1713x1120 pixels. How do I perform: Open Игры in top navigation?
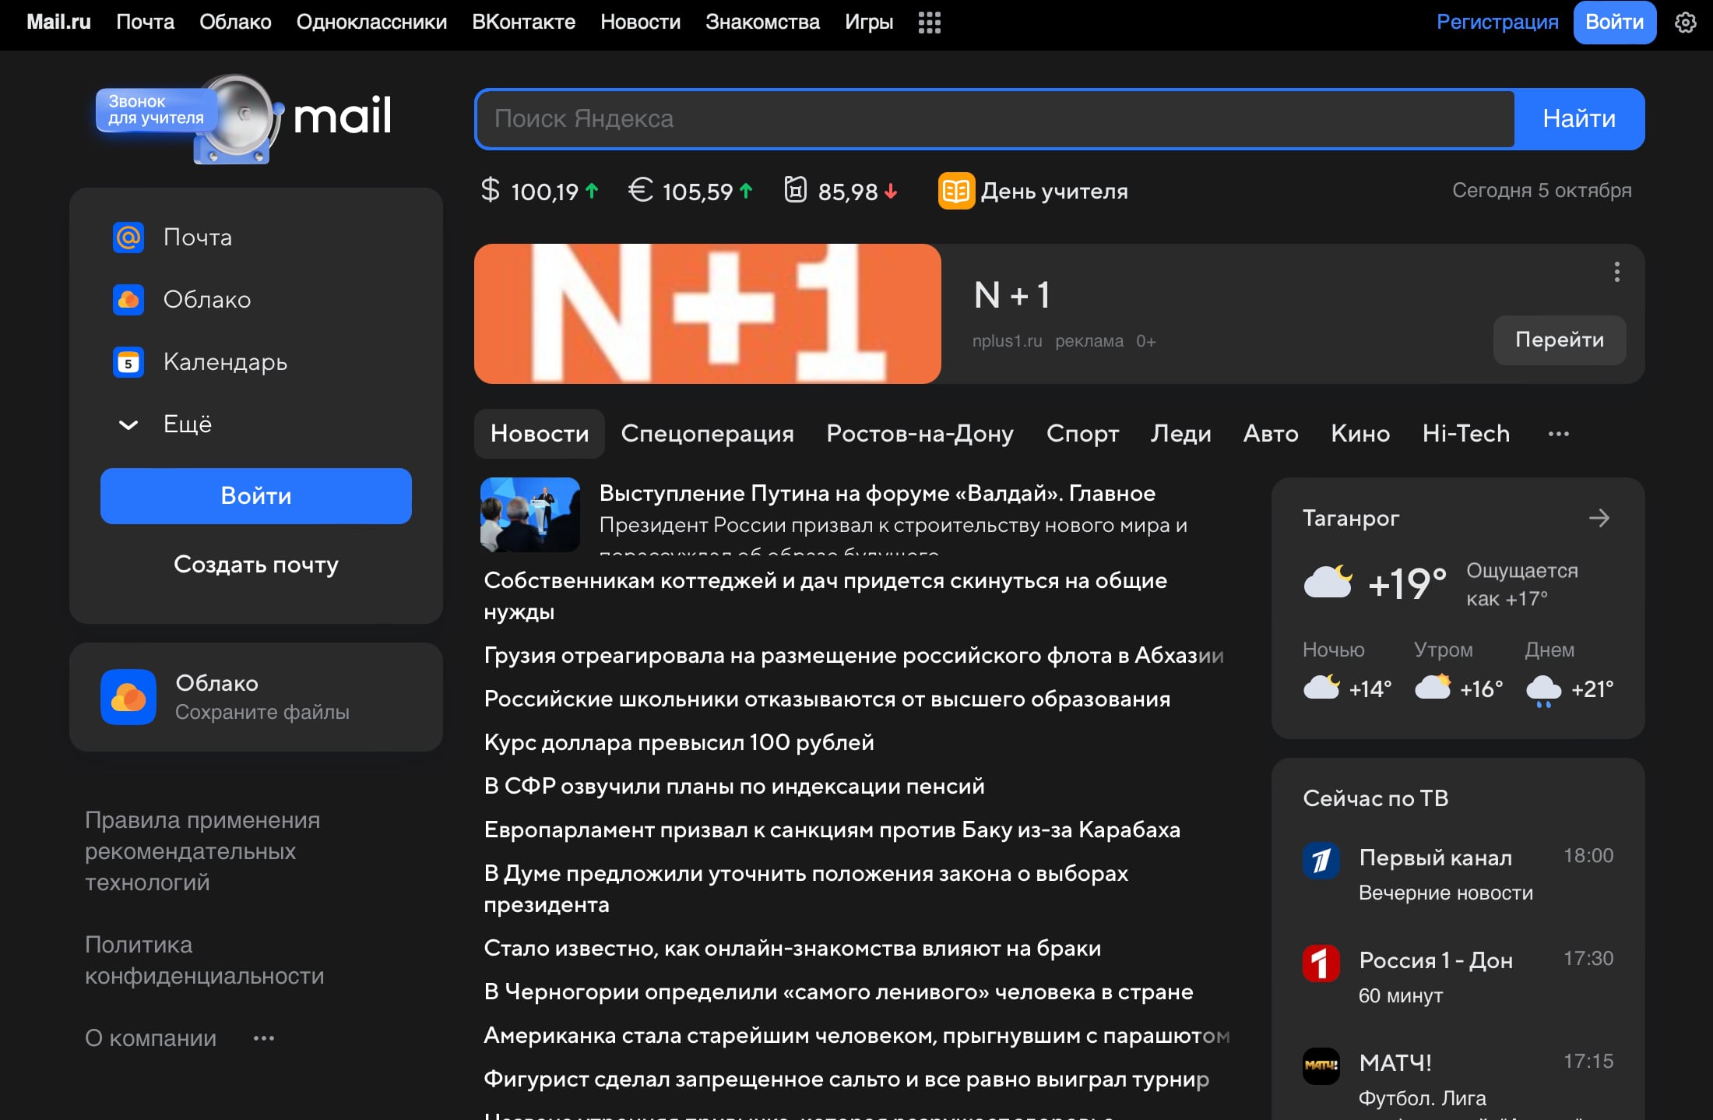click(869, 22)
